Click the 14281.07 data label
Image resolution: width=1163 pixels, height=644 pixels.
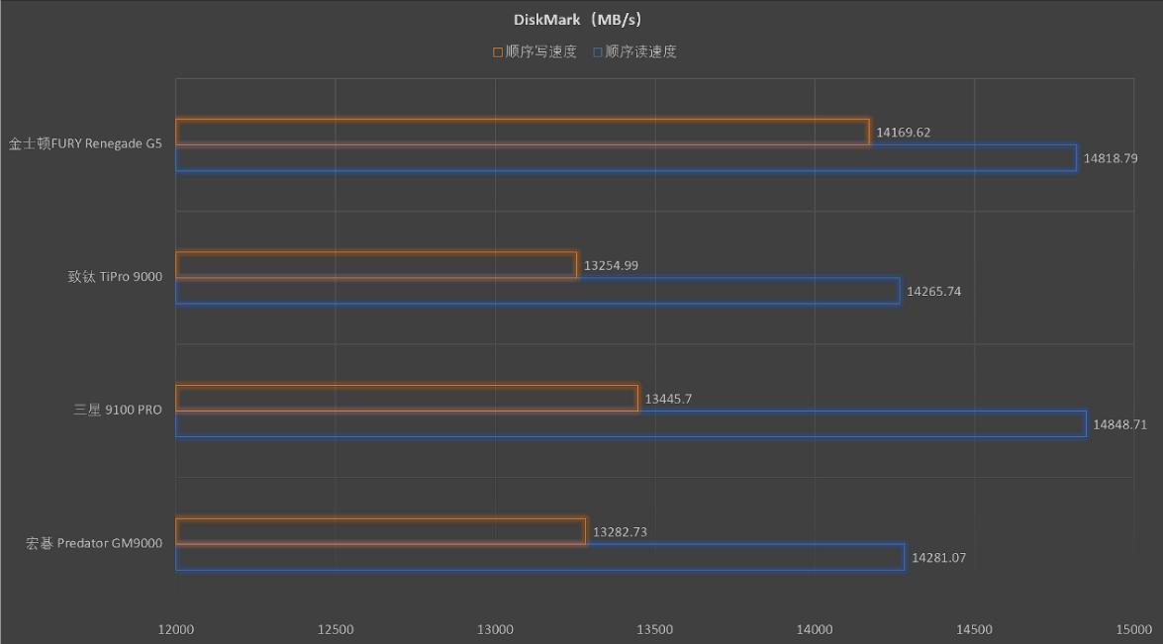point(938,558)
